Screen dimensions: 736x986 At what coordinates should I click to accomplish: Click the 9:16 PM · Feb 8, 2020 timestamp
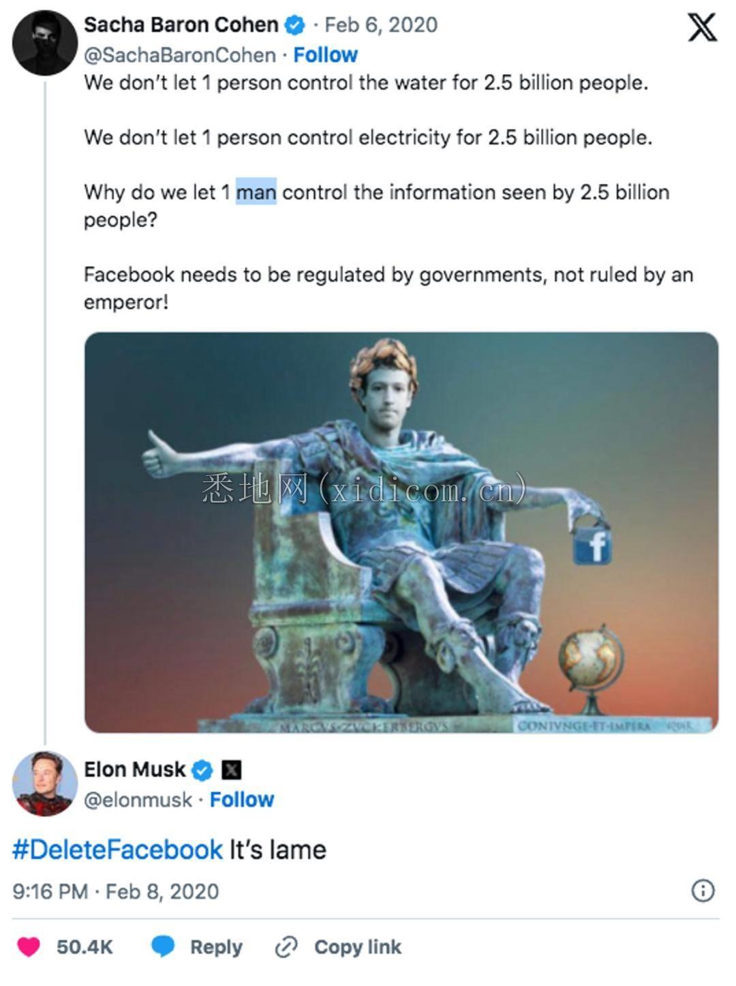(x=116, y=892)
